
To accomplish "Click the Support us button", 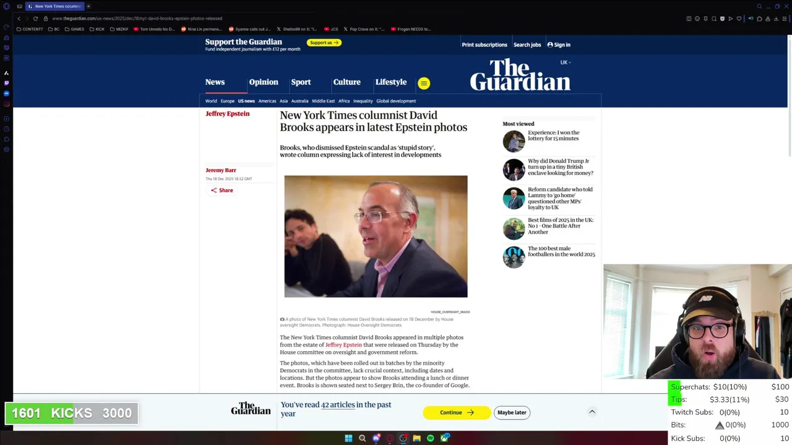I will coord(324,43).
